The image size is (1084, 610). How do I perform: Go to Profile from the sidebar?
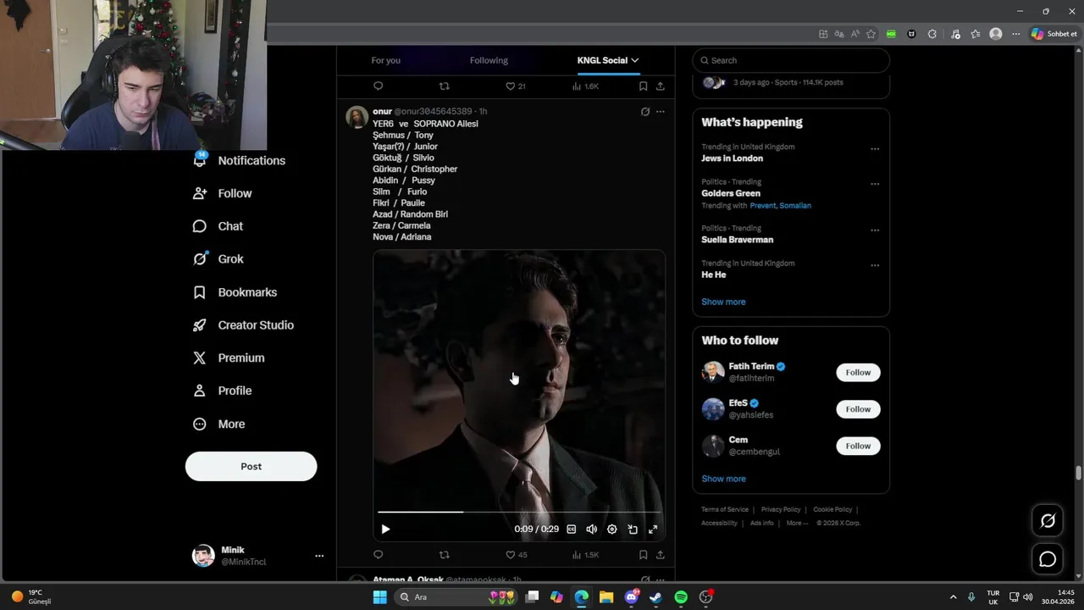223,391
